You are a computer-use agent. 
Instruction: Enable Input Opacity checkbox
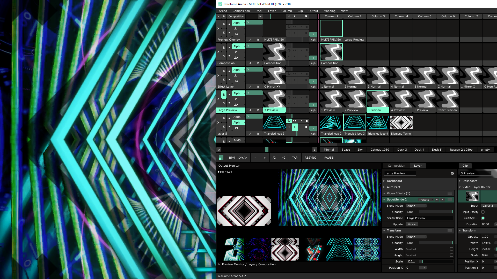click(483, 212)
